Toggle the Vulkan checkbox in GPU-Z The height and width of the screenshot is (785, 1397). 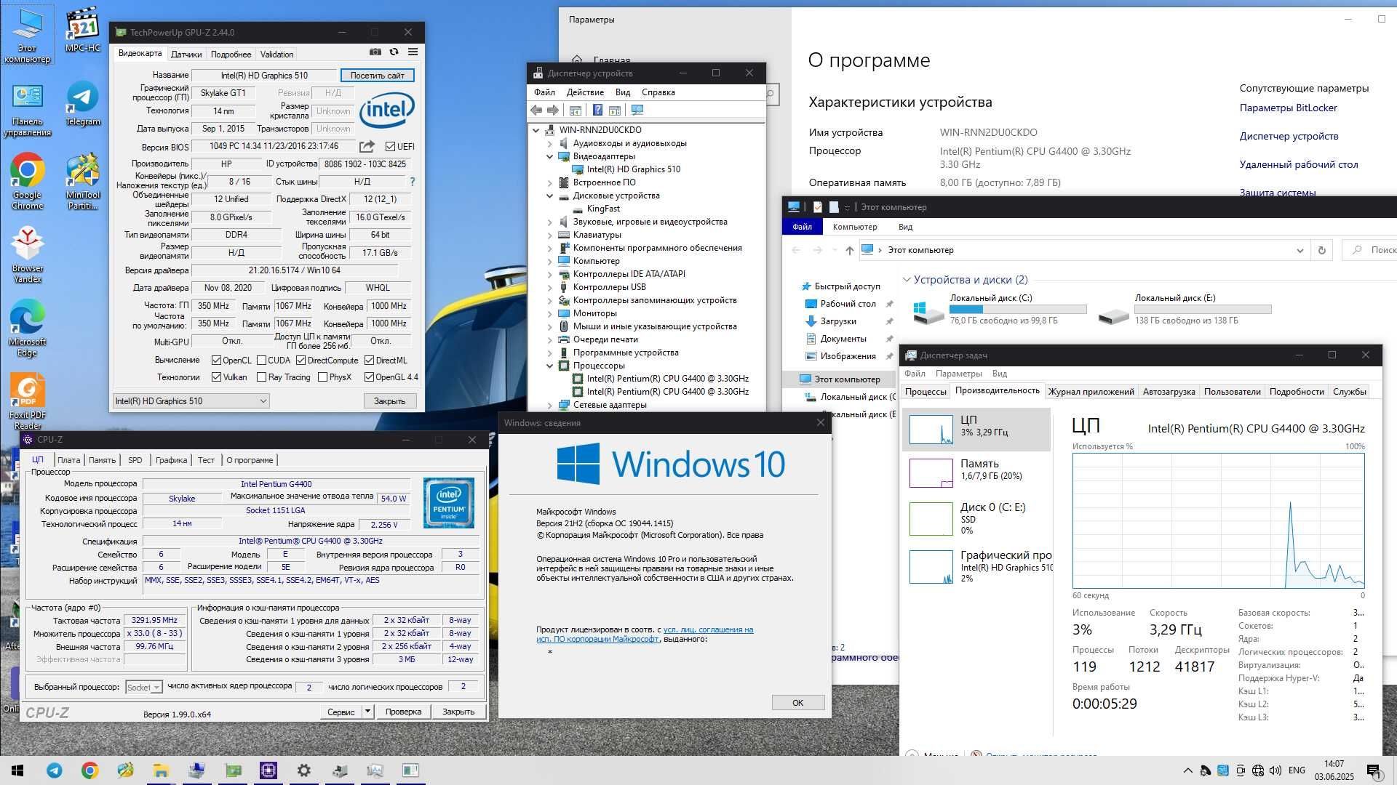pyautogui.click(x=216, y=377)
